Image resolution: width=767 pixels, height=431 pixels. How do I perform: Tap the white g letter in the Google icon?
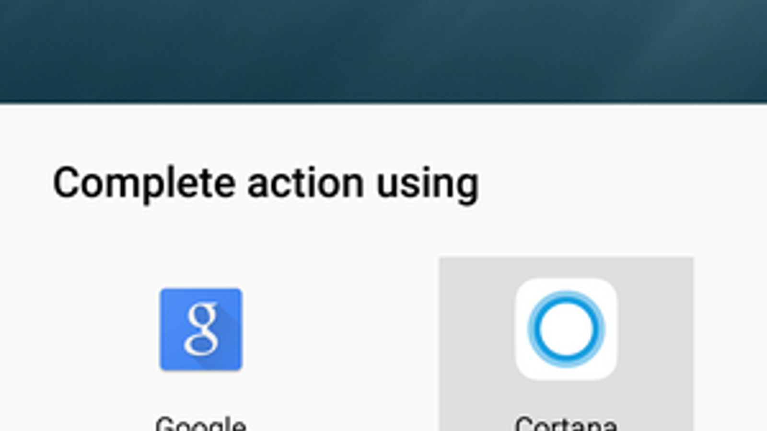point(202,329)
